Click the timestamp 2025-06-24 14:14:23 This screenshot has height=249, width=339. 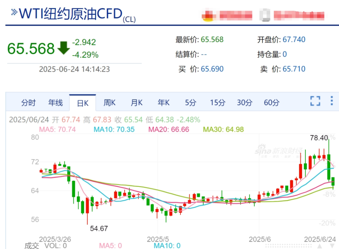click(75, 69)
